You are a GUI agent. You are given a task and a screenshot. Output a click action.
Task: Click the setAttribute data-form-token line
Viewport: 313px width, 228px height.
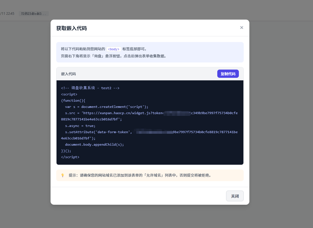149,135
